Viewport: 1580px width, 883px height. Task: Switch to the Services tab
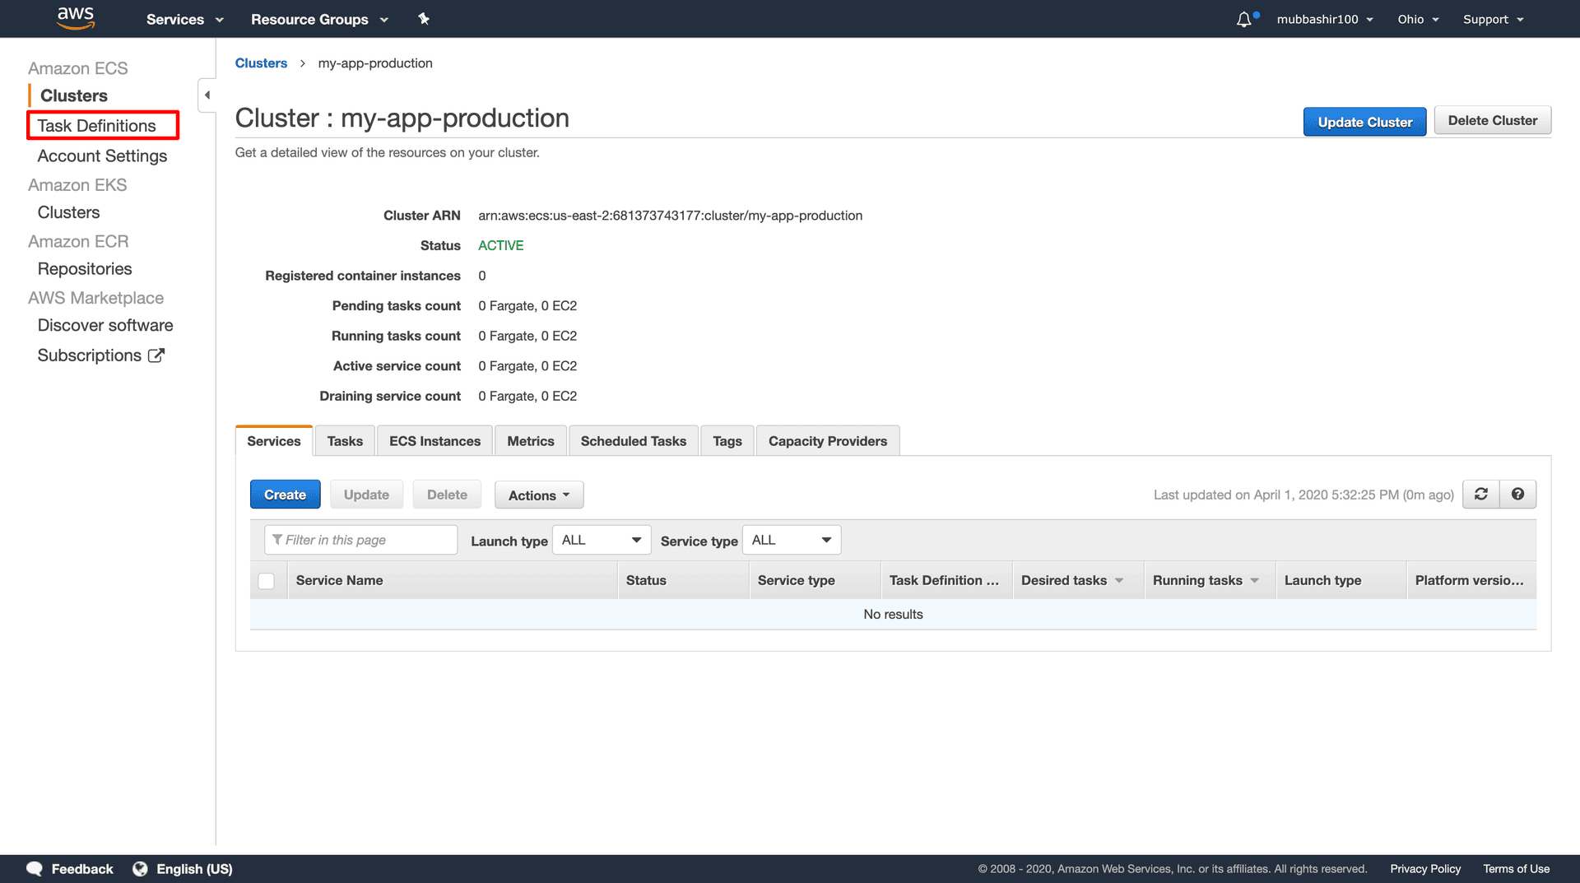coord(274,441)
